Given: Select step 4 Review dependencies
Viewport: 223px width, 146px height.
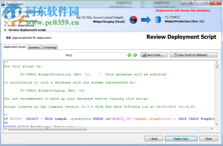Looking at the screenshot, I should pos(19,26).
